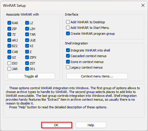Disable the 7Z archive association
The image size is (148, 131).
[9, 34]
